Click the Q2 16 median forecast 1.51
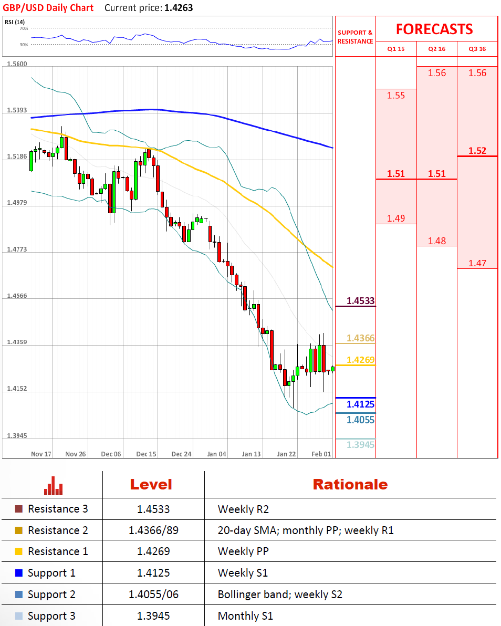The height and width of the screenshot is (626, 501). (x=437, y=174)
